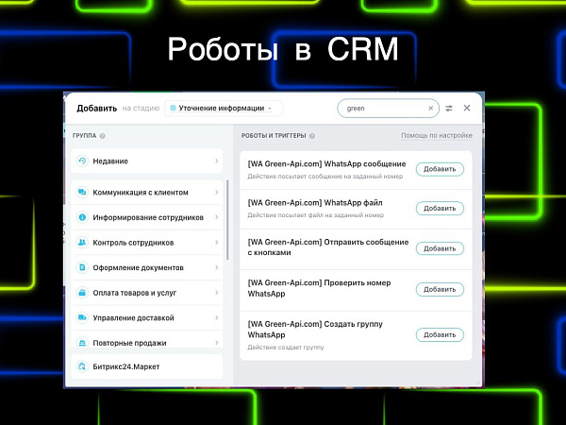Viewport: 566px width, 425px height.
Task: Add the WhatsApp сообщение robot
Action: coord(440,169)
